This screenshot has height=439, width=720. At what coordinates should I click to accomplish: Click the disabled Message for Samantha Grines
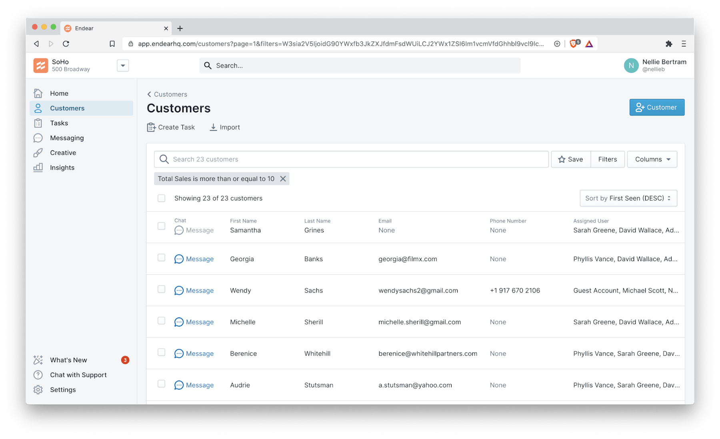click(x=194, y=230)
